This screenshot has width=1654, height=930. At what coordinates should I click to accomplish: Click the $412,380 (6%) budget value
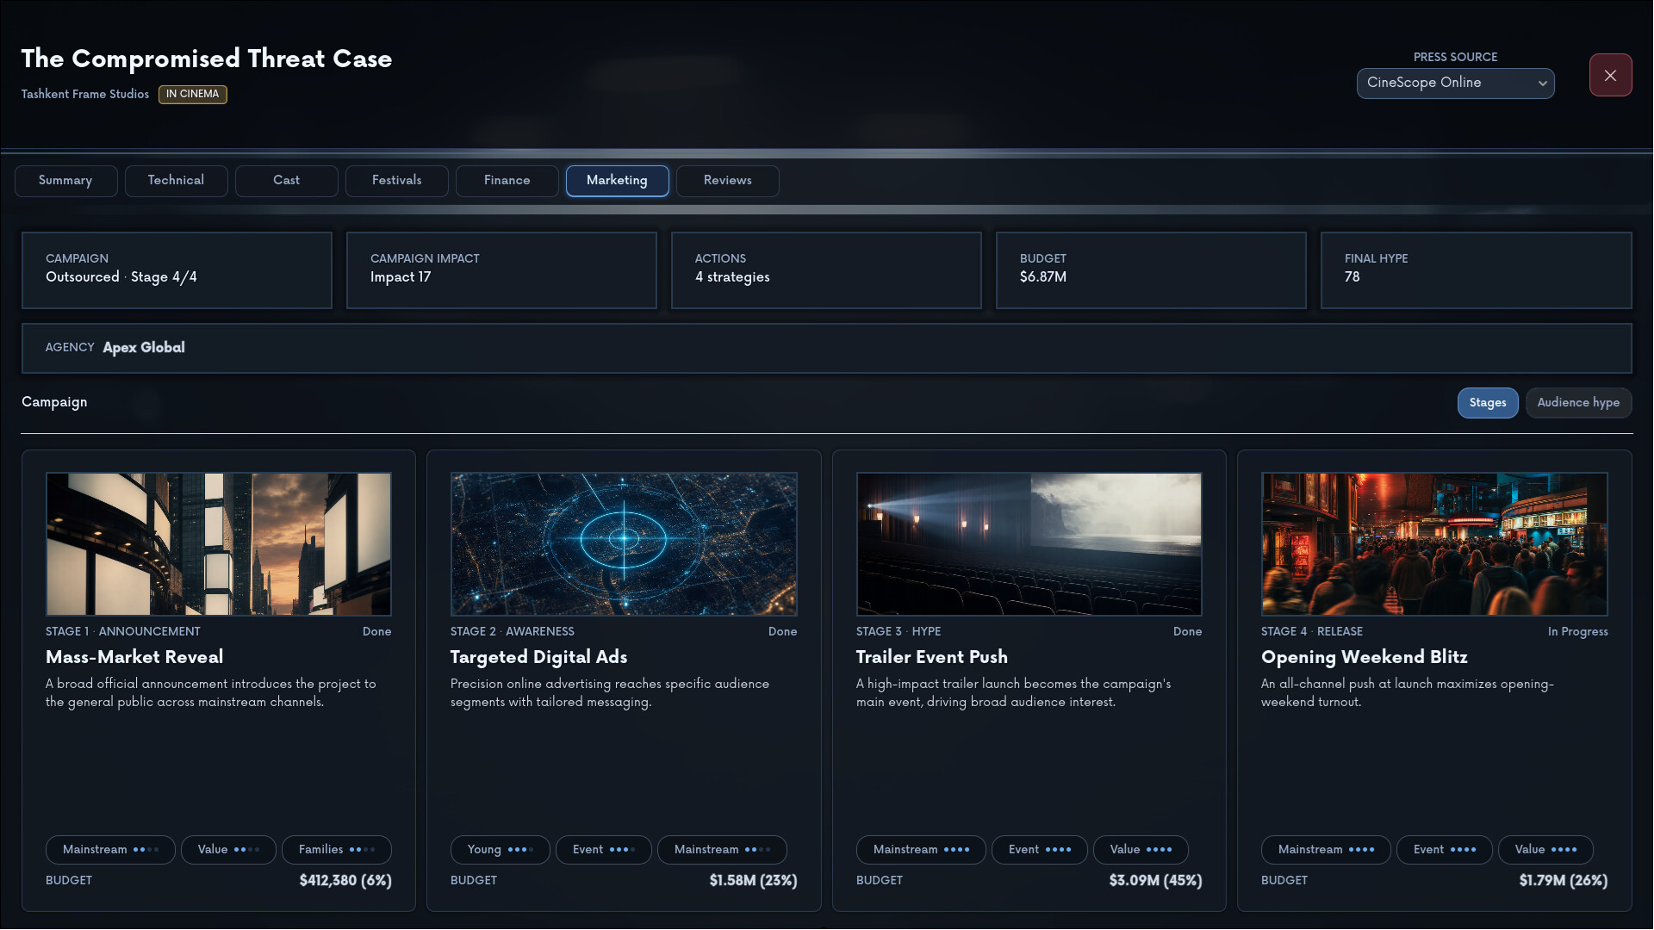tap(345, 880)
